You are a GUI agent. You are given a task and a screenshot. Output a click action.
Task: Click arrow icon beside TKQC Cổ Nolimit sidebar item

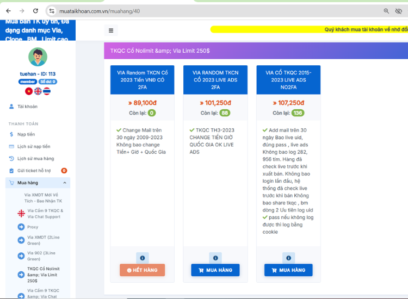[21, 275]
